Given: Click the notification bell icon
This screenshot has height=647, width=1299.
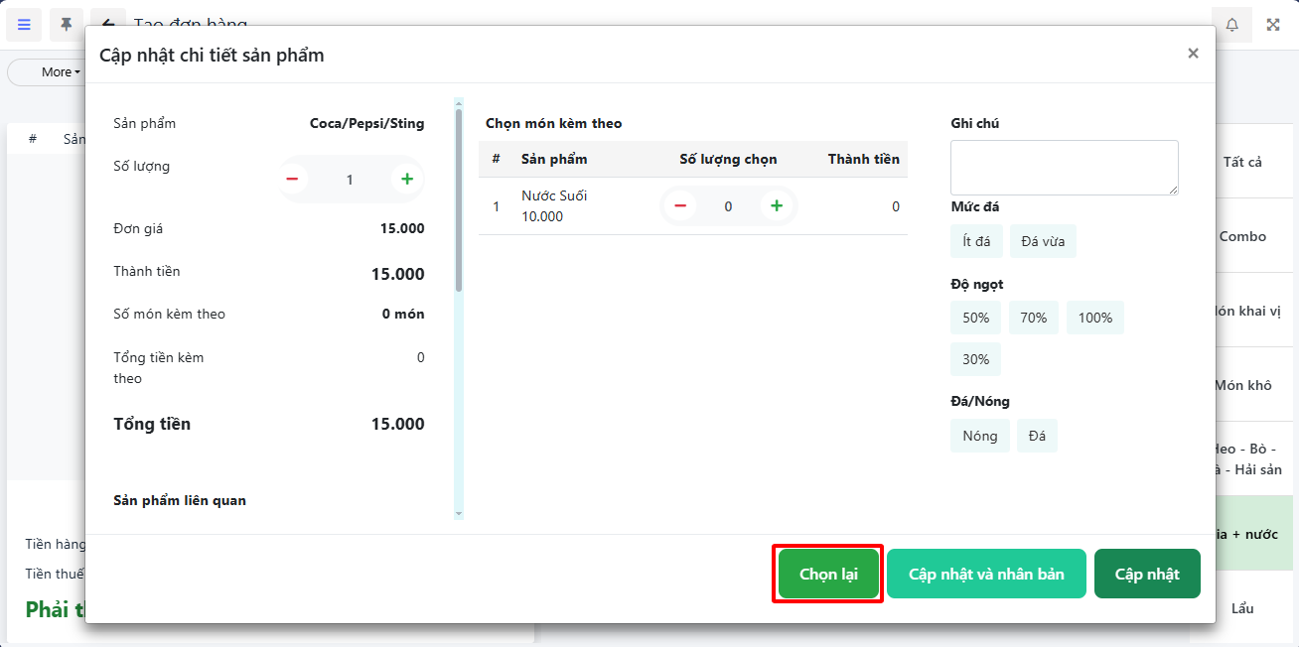Looking at the screenshot, I should [x=1231, y=25].
